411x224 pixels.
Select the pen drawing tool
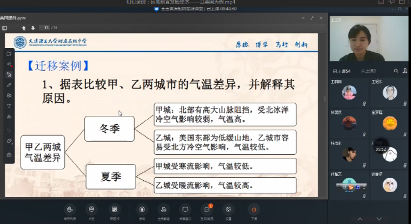(x=9, y=85)
